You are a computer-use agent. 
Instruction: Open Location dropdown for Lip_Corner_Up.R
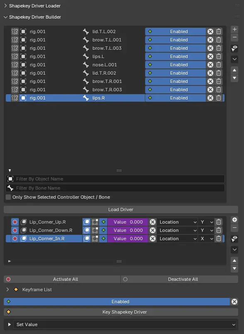coord(177,222)
